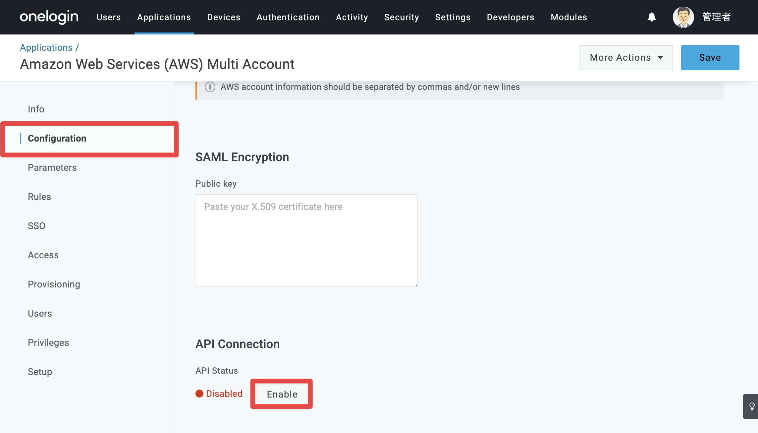Click the red Disabled status indicator
The image size is (758, 433).
[x=219, y=394]
